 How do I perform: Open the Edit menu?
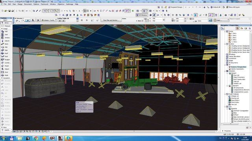click(9, 4)
